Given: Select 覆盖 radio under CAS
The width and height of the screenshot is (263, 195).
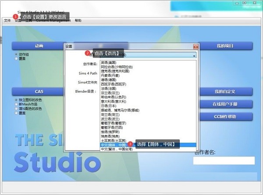Looking at the screenshot, I should click(16, 113).
